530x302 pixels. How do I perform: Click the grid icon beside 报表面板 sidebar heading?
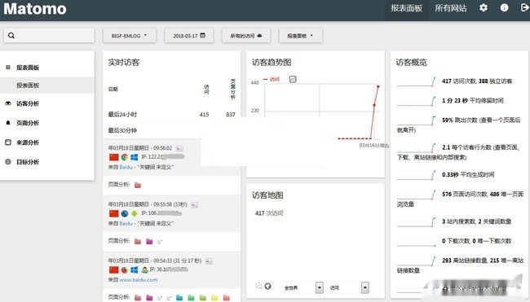tap(8, 68)
